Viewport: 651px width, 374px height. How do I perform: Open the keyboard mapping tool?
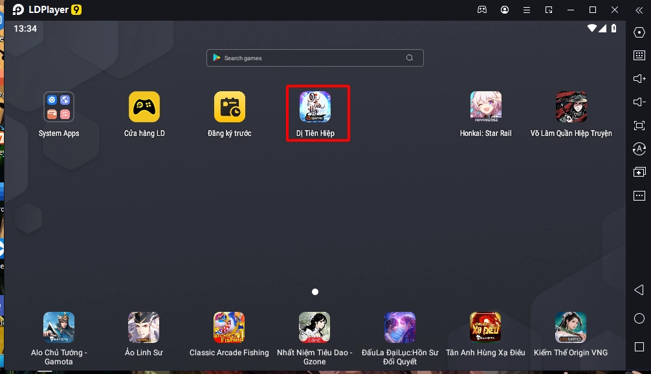639,56
